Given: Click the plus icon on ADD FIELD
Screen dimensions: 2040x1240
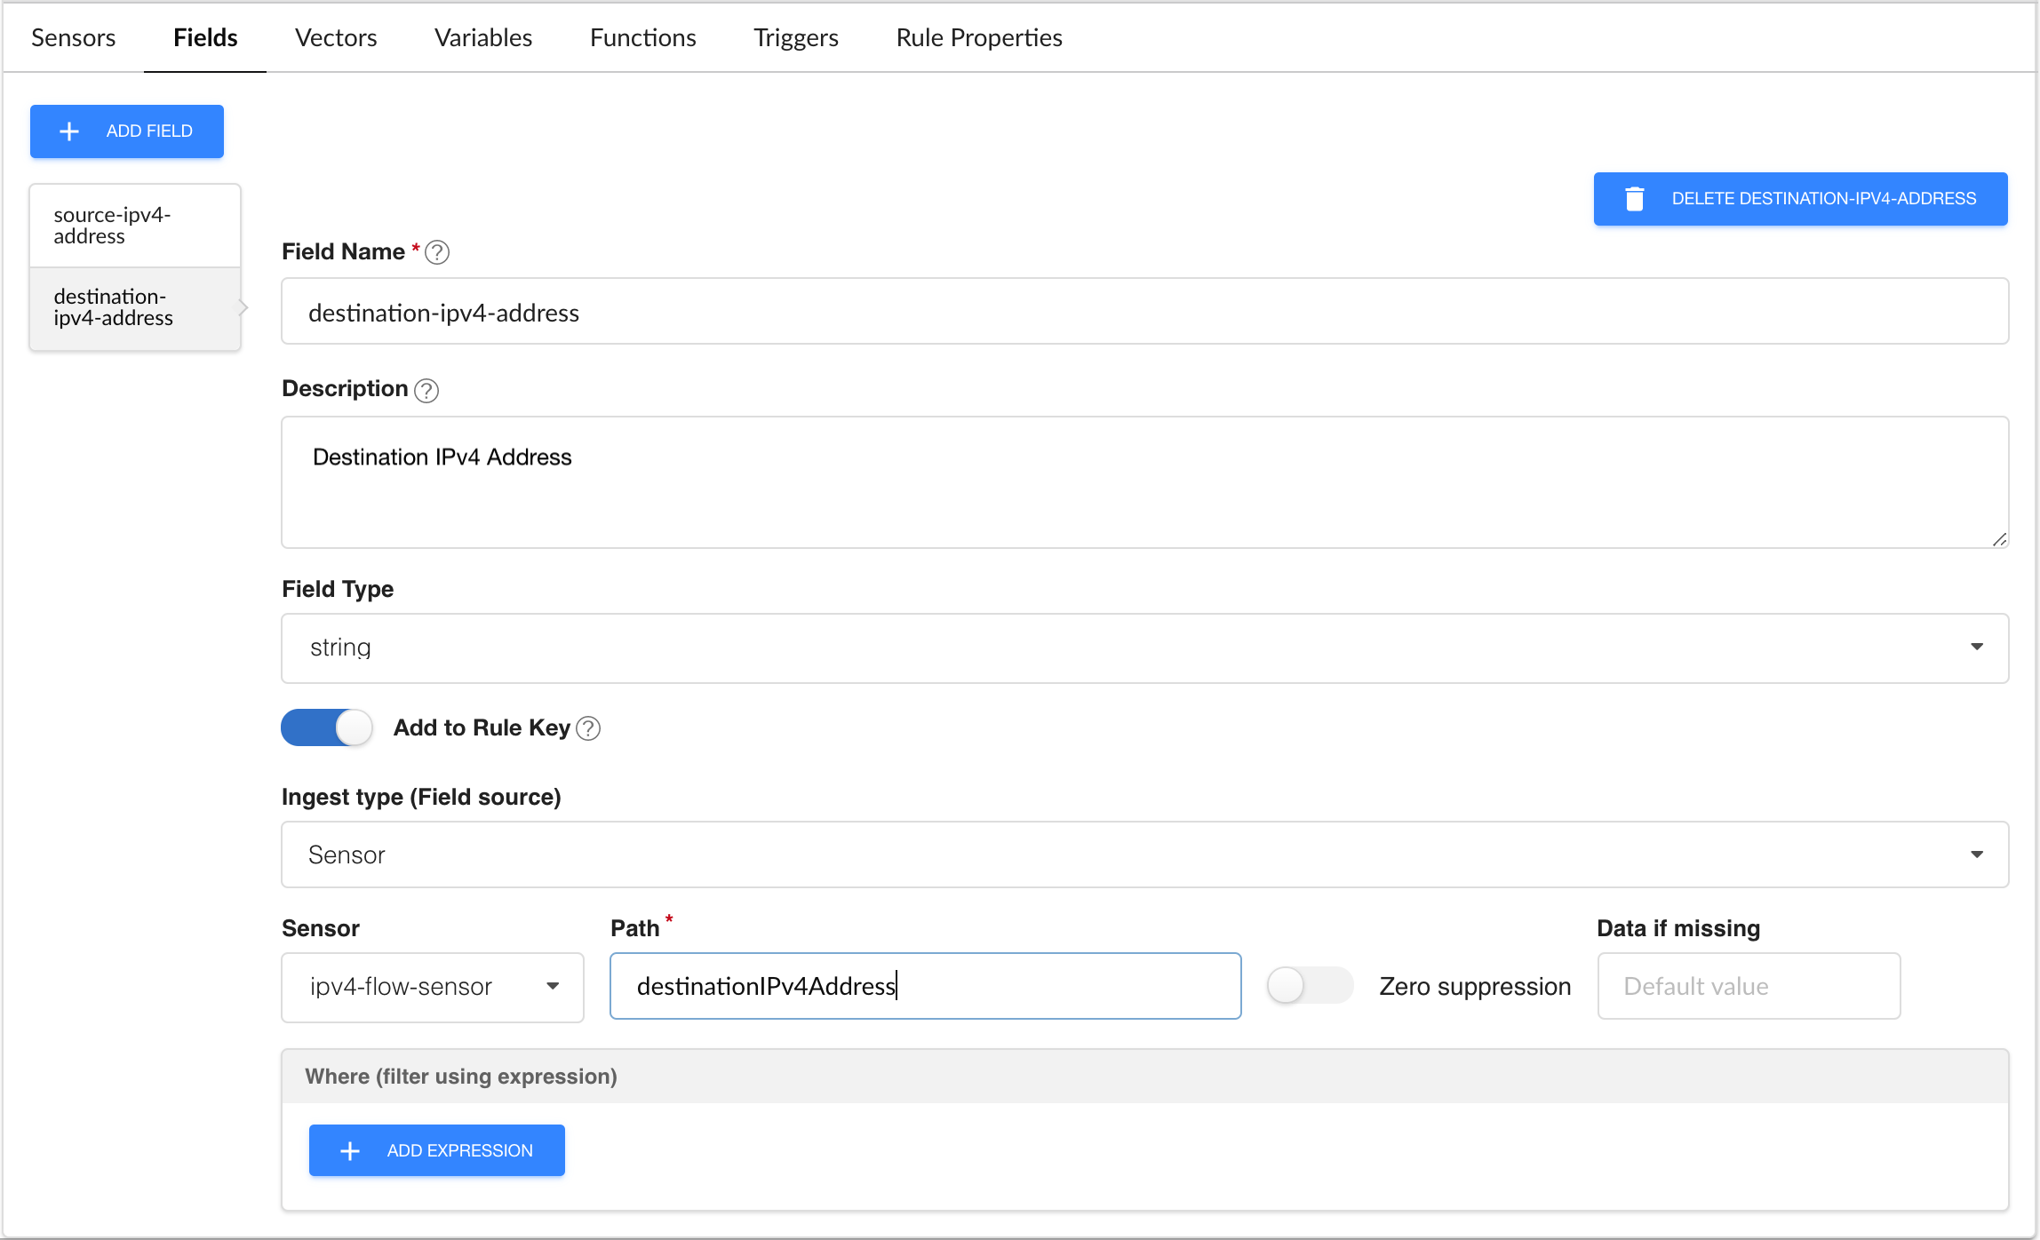Looking at the screenshot, I should (x=69, y=131).
